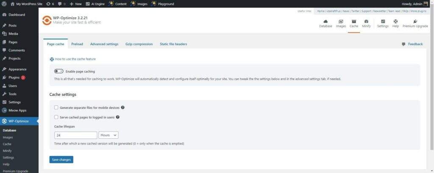Click the Images icon in top navigation

point(341,22)
